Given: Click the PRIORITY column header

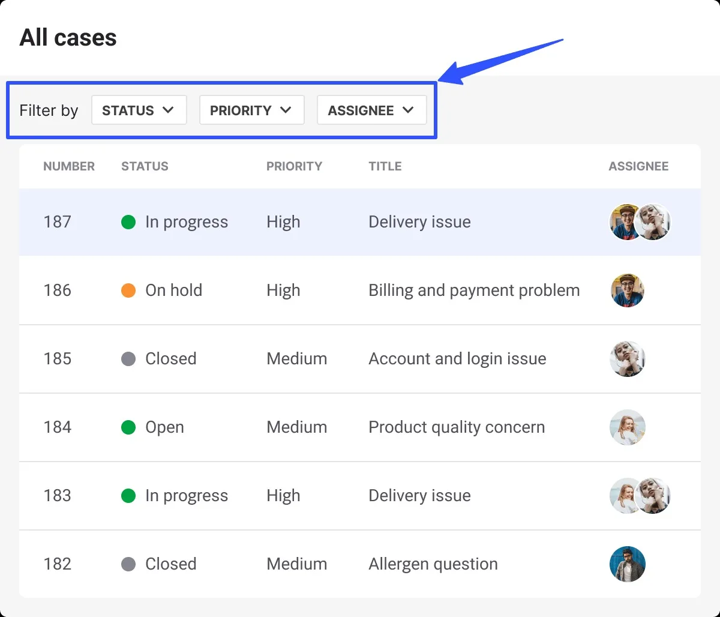Looking at the screenshot, I should click(294, 166).
